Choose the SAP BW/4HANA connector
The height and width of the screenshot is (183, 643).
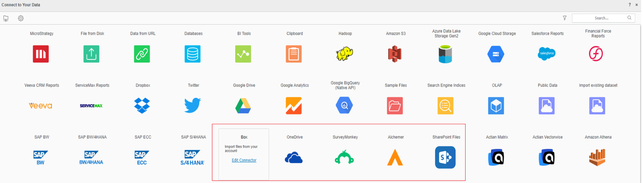pyautogui.click(x=92, y=158)
